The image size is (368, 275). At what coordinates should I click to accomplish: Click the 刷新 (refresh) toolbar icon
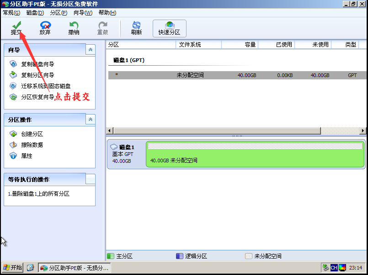pyautogui.click(x=136, y=25)
